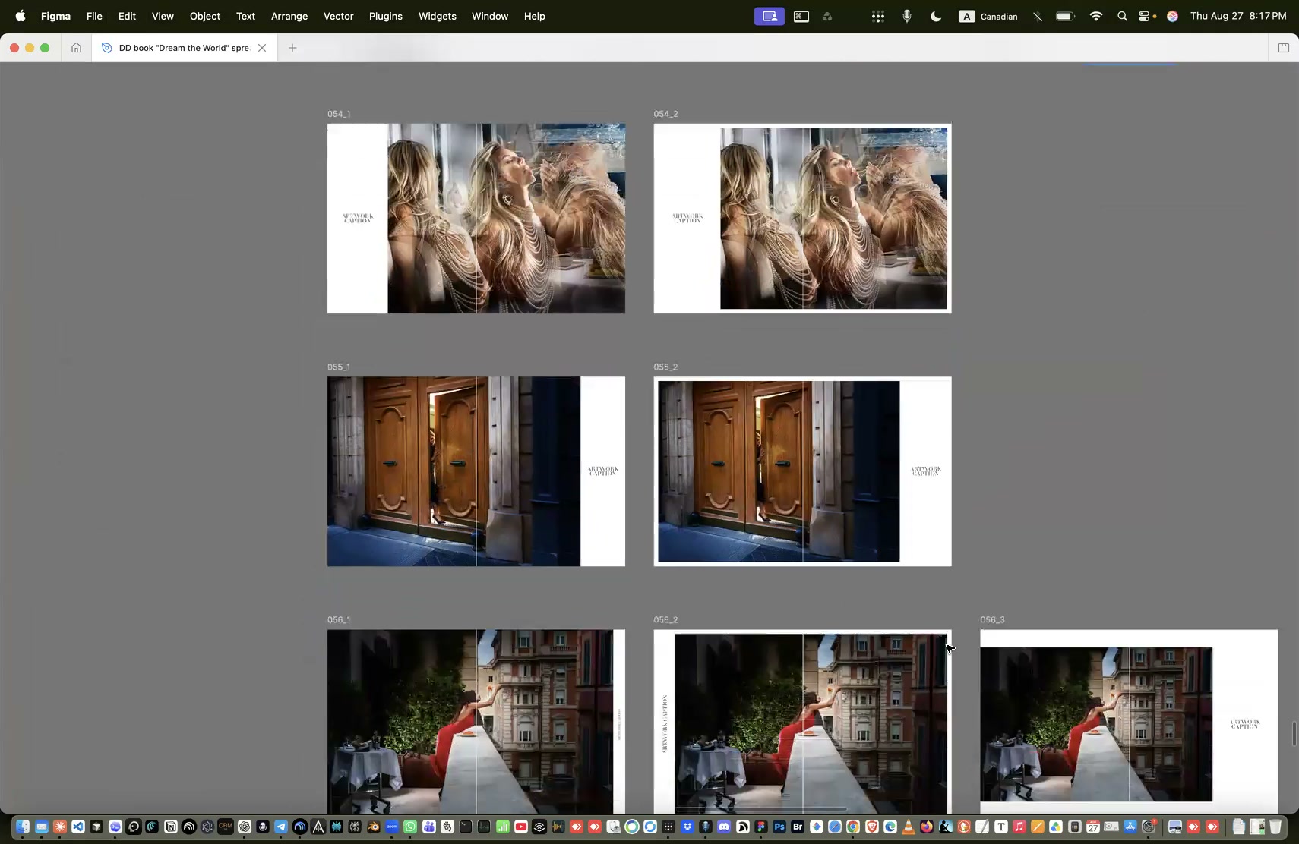Open Figma from the Dock

point(760,827)
